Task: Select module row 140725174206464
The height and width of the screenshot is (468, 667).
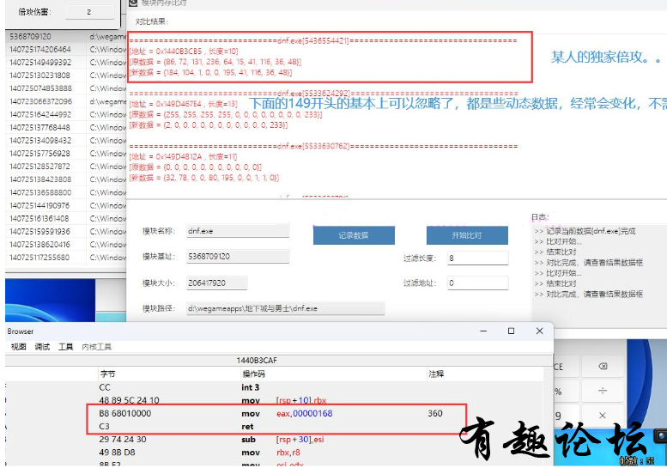Action: [66, 49]
